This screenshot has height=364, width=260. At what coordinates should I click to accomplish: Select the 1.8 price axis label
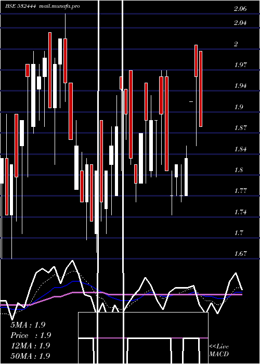[x=239, y=170]
